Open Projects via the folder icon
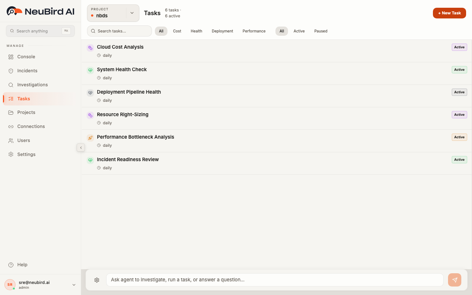This screenshot has width=472, height=295. [x=11, y=112]
